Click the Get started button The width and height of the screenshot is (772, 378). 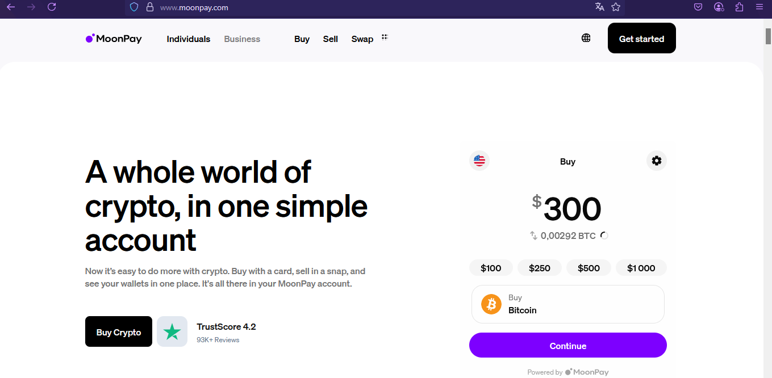click(x=642, y=38)
